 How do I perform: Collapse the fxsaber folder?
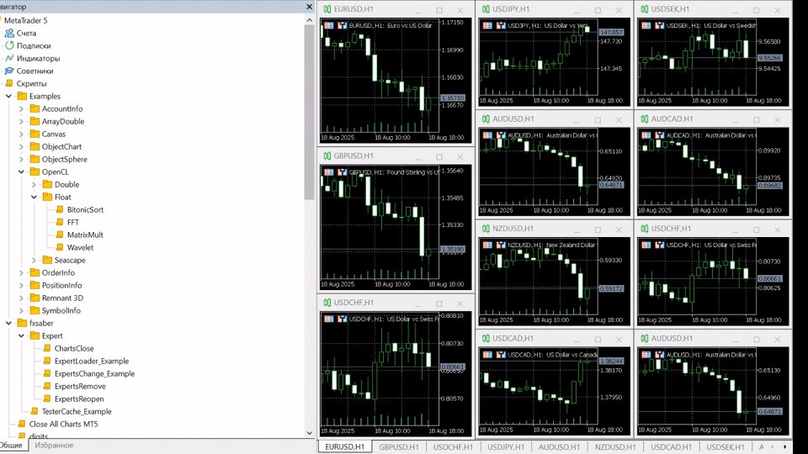(x=8, y=323)
